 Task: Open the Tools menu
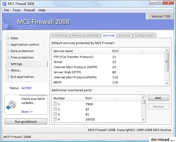[x=16, y=10]
